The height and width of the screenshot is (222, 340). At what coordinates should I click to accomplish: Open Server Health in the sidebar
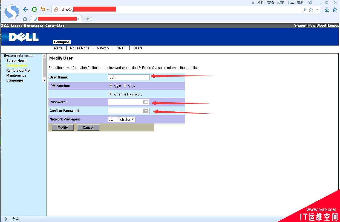point(17,61)
